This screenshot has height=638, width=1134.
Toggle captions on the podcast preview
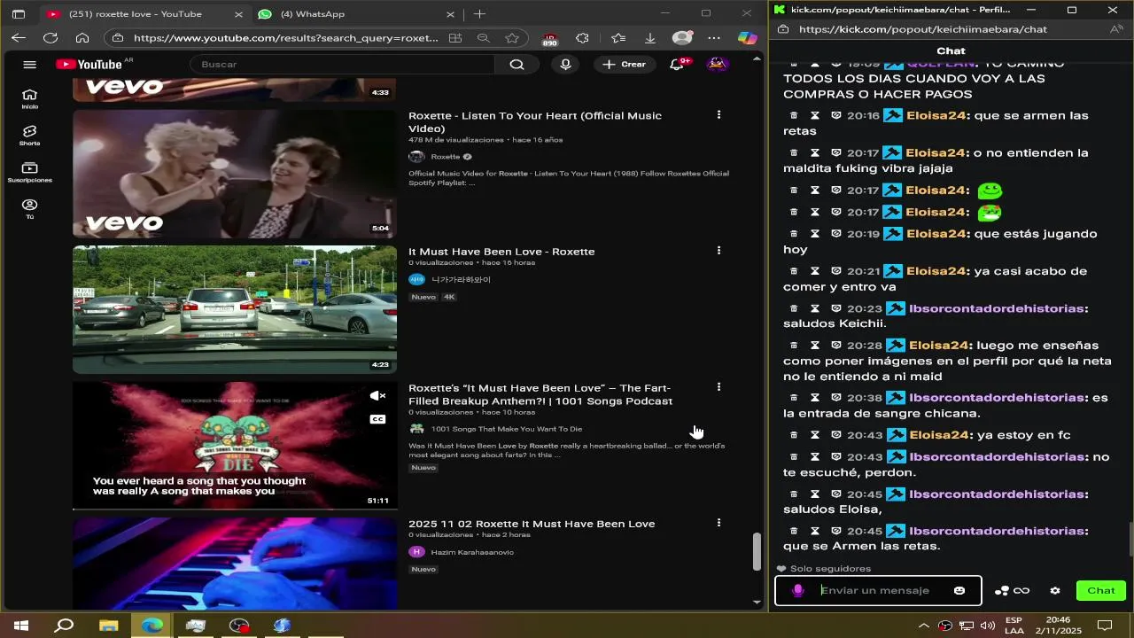(377, 419)
